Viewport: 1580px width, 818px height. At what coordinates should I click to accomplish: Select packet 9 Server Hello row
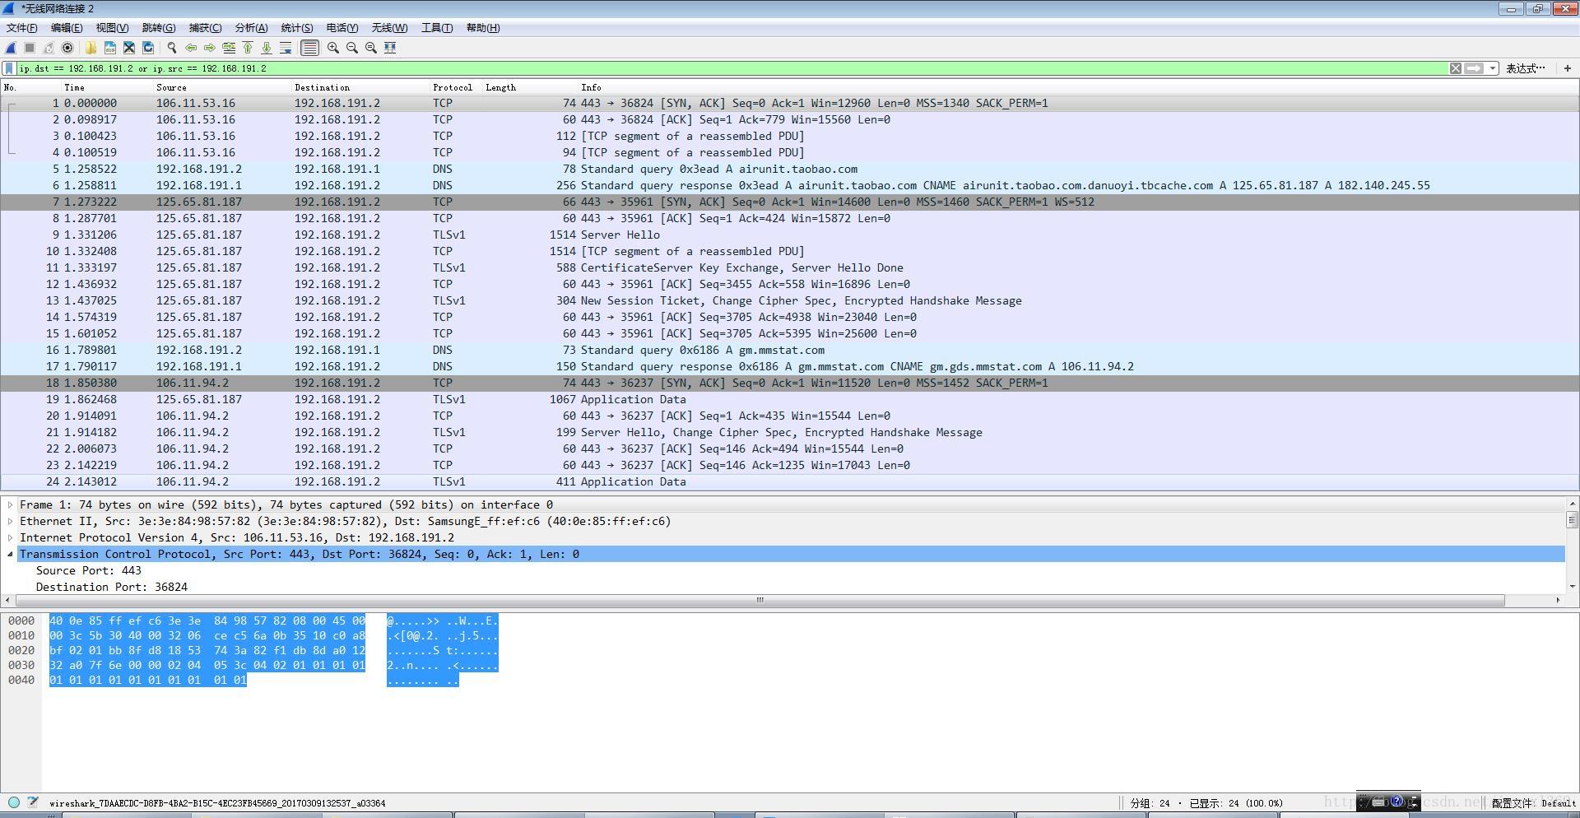point(790,235)
